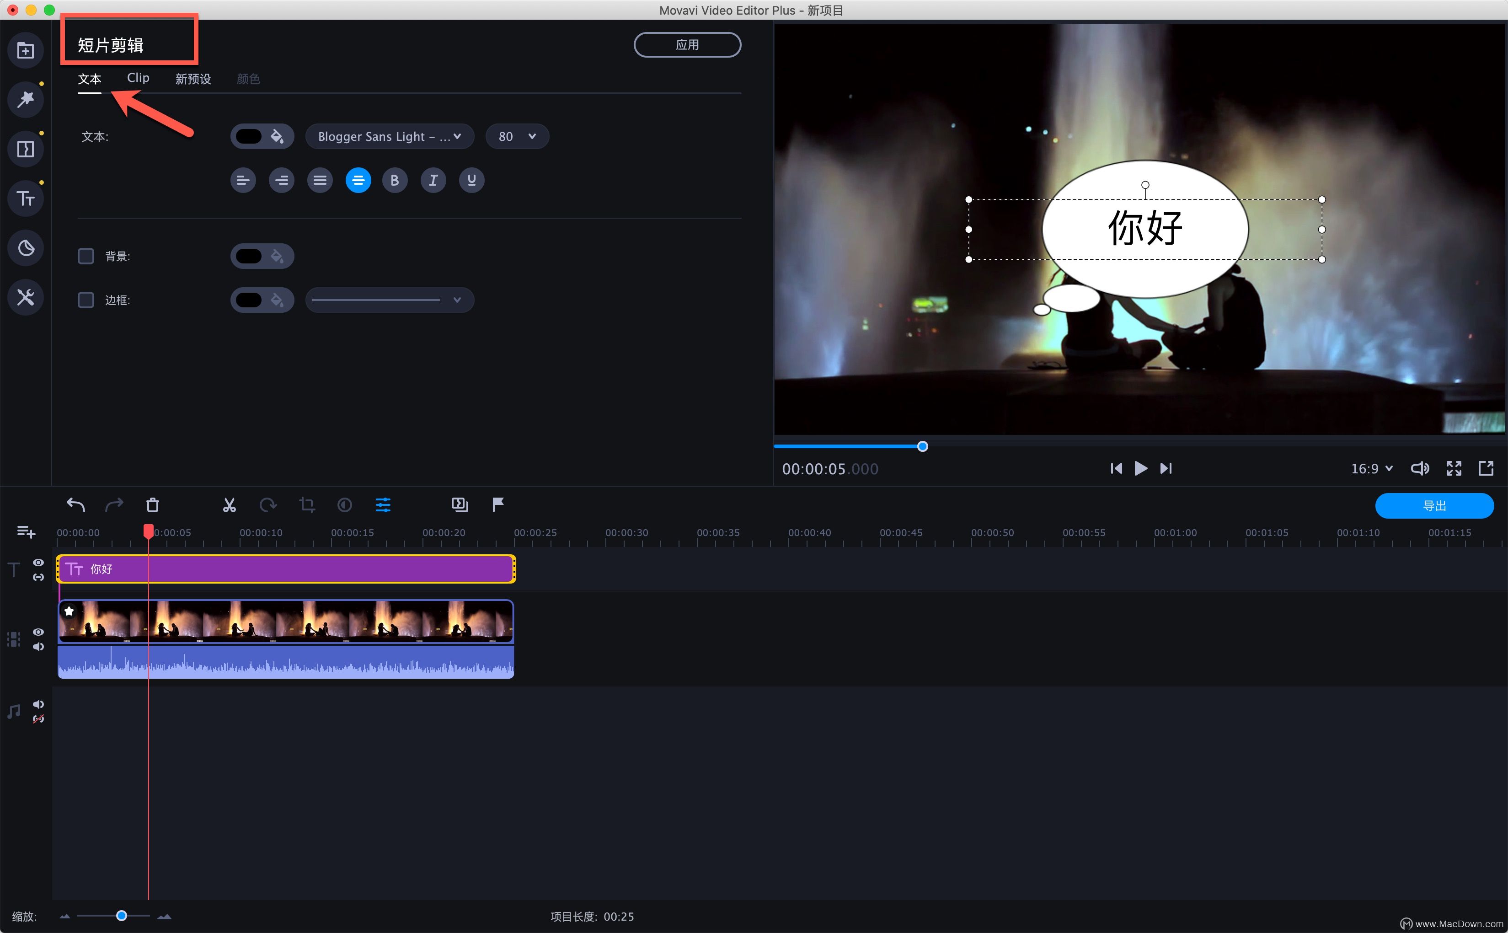This screenshot has height=933, width=1508.
Task: Select the audio waveform clip
Action: pyautogui.click(x=286, y=662)
